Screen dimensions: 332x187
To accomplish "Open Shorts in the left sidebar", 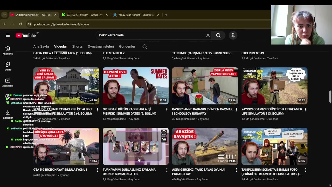I will click(x=8, y=66).
